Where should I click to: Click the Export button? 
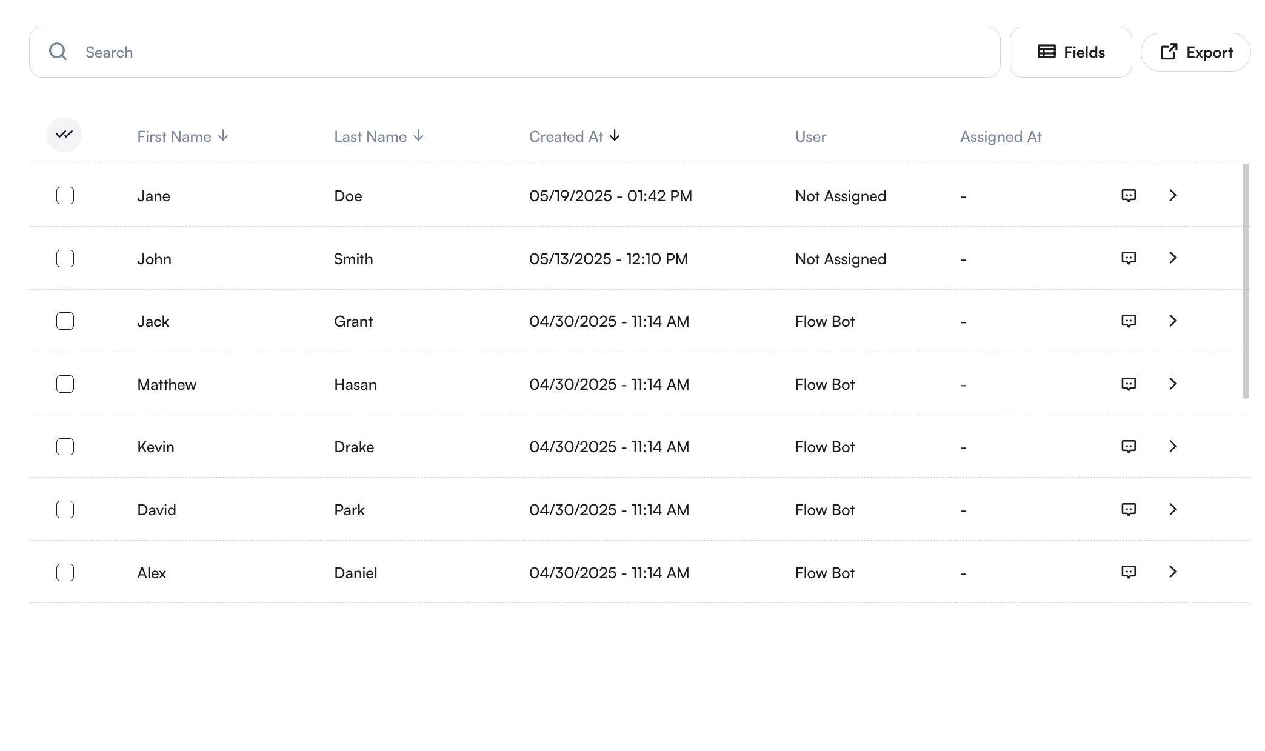point(1195,52)
